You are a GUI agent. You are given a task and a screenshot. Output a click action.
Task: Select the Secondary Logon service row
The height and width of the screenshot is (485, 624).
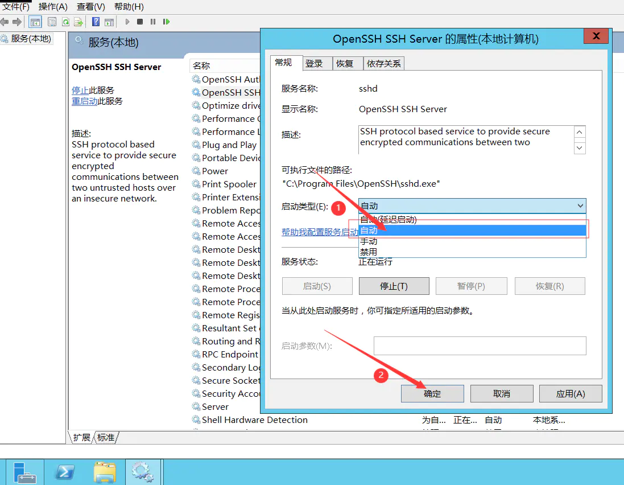(x=226, y=368)
